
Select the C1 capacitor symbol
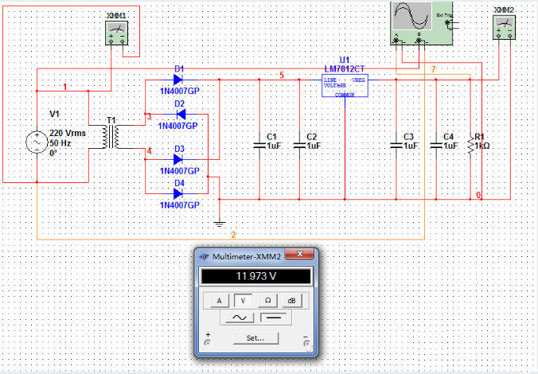[259, 145]
